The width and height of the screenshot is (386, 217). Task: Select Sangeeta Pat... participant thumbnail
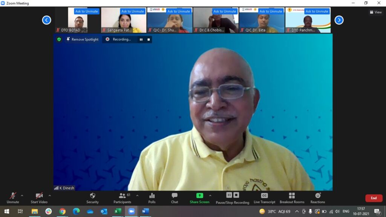(123, 20)
